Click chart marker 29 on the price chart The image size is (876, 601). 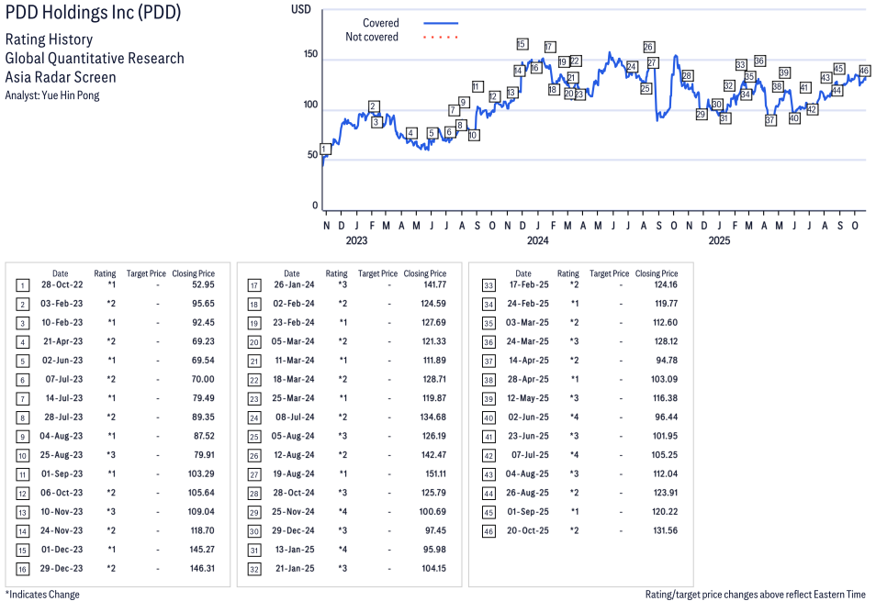coord(702,115)
